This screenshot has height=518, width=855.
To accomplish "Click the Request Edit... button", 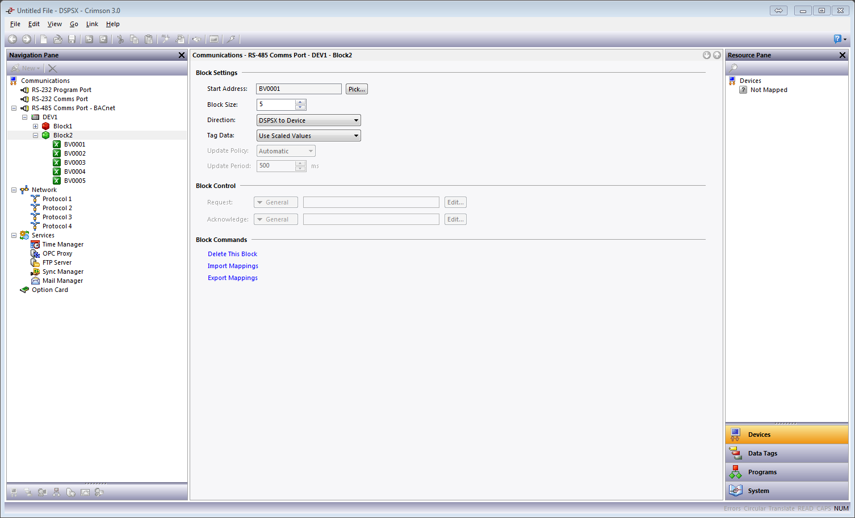I will pos(455,202).
